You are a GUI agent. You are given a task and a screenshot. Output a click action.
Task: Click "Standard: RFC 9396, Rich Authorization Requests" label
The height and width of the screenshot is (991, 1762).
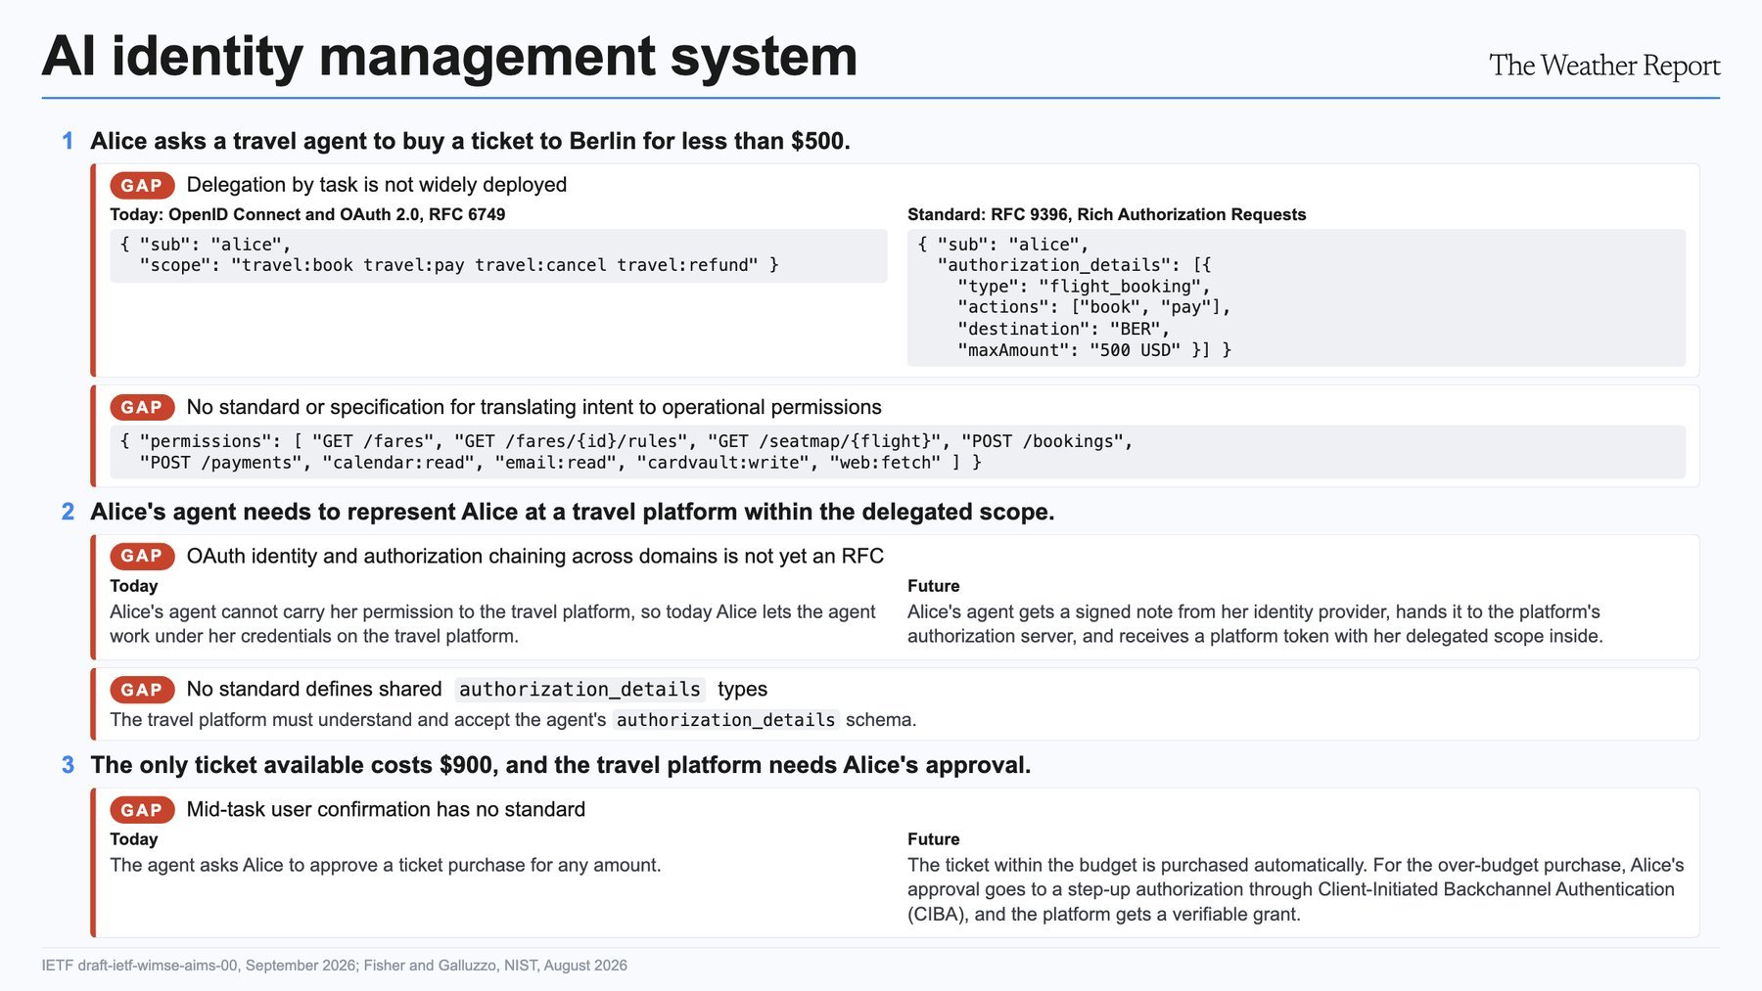[x=1106, y=214]
